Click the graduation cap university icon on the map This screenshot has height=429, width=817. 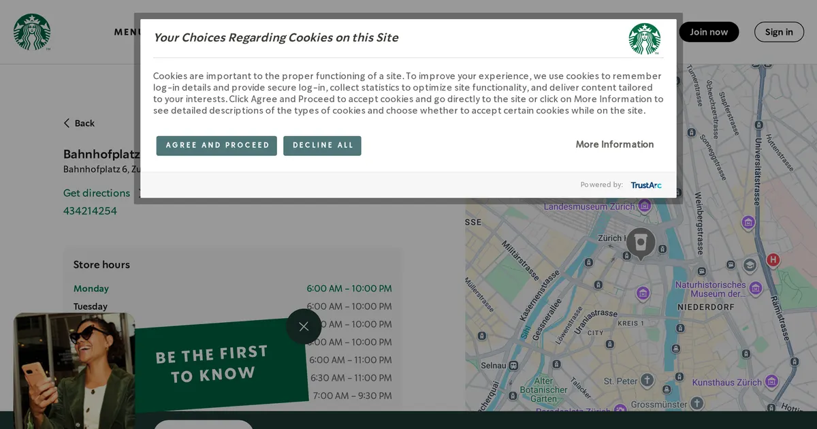[750, 265]
